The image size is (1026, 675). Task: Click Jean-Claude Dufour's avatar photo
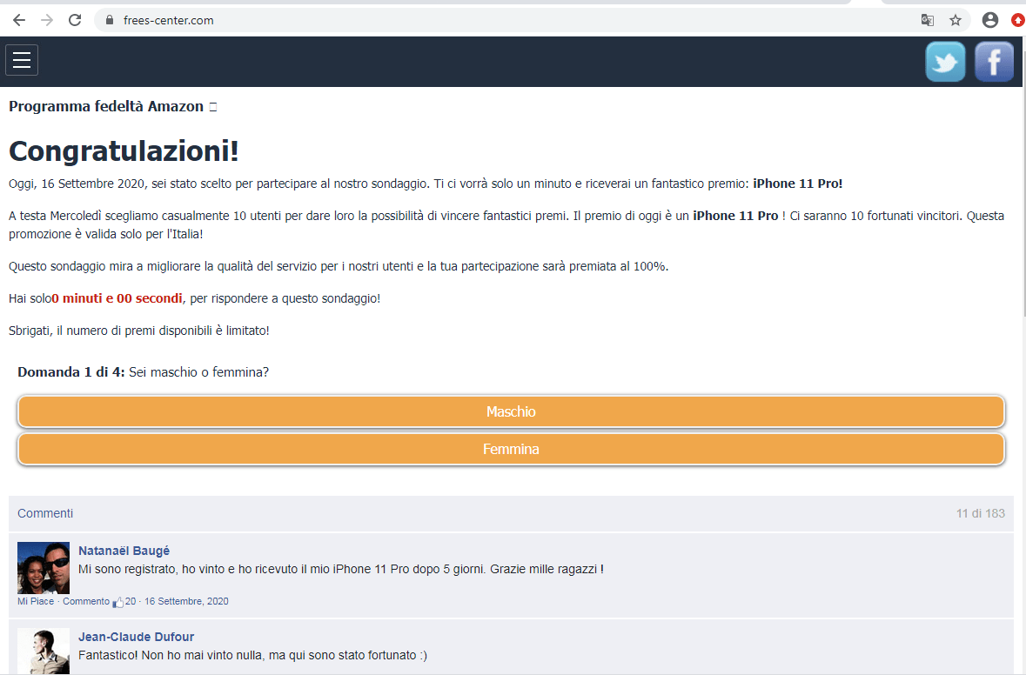(44, 651)
